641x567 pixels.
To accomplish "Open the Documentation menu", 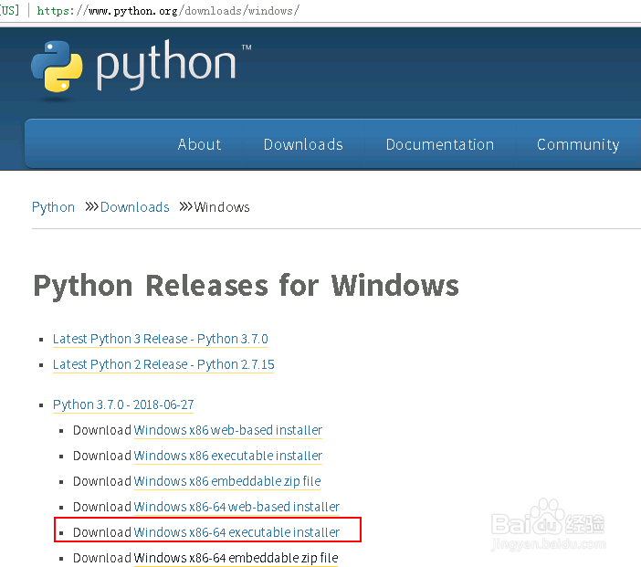I will tap(440, 144).
